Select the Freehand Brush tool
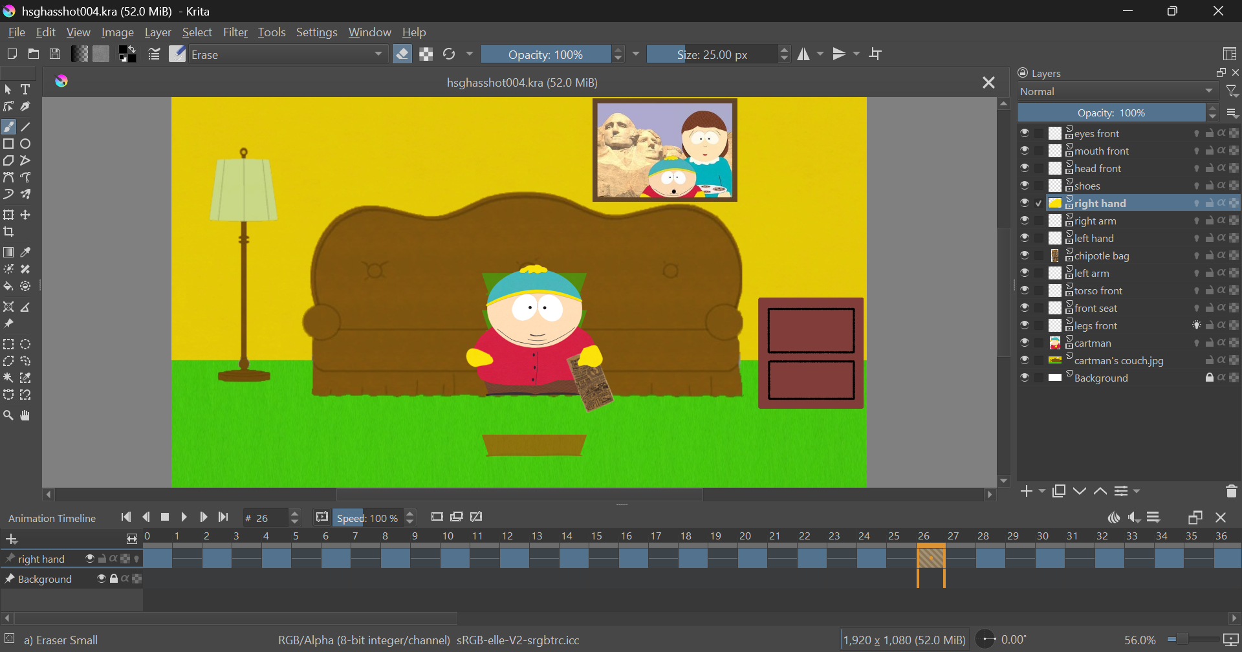Image resolution: width=1242 pixels, height=652 pixels. pos(8,127)
